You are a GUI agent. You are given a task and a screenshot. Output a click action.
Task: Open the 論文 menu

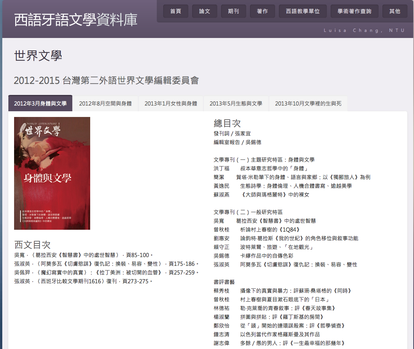pos(204,11)
